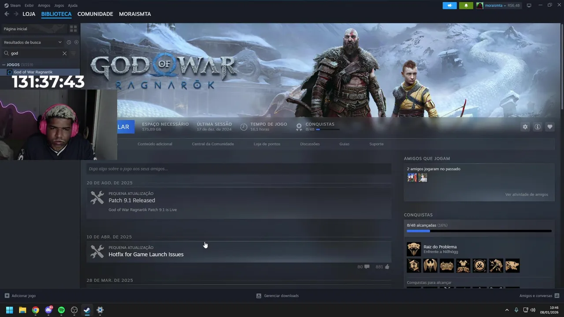Image resolution: width=564 pixels, height=317 pixels.
Task: Add game to favorites heart icon
Action: click(550, 127)
